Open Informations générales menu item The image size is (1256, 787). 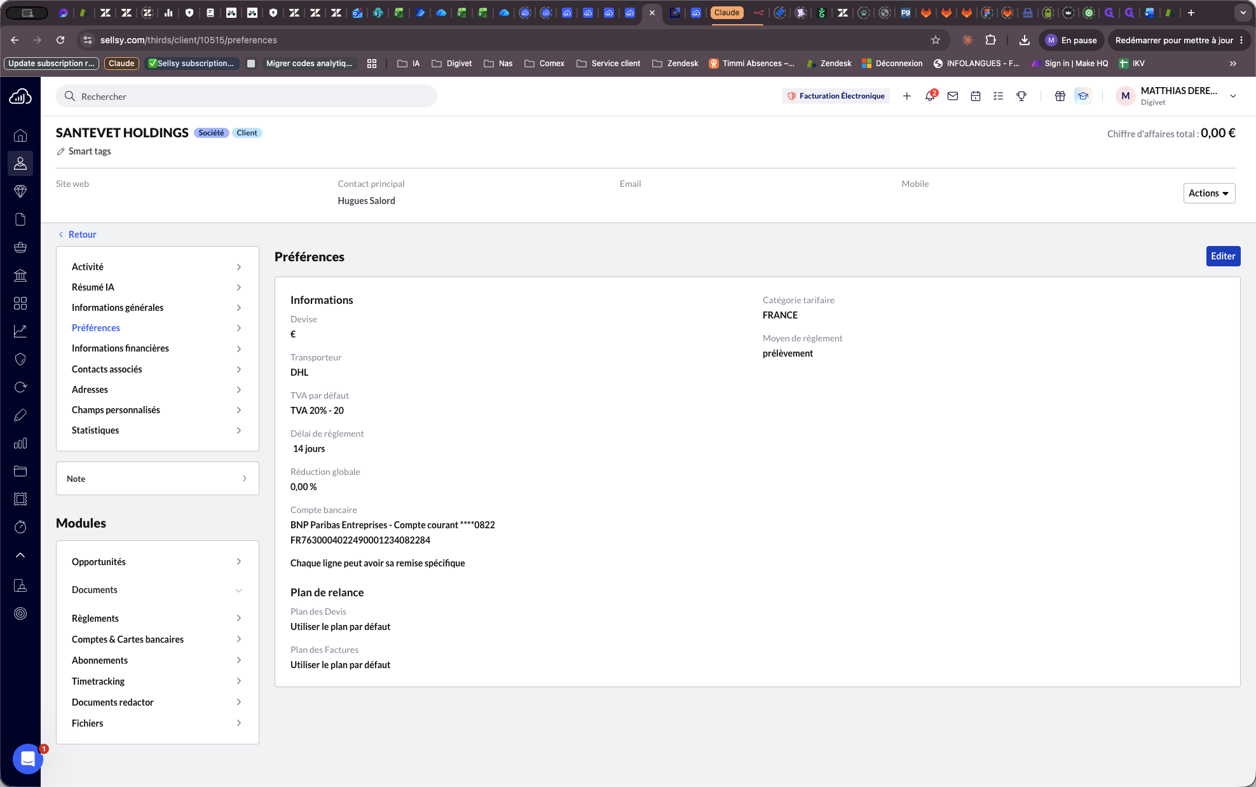coord(157,308)
